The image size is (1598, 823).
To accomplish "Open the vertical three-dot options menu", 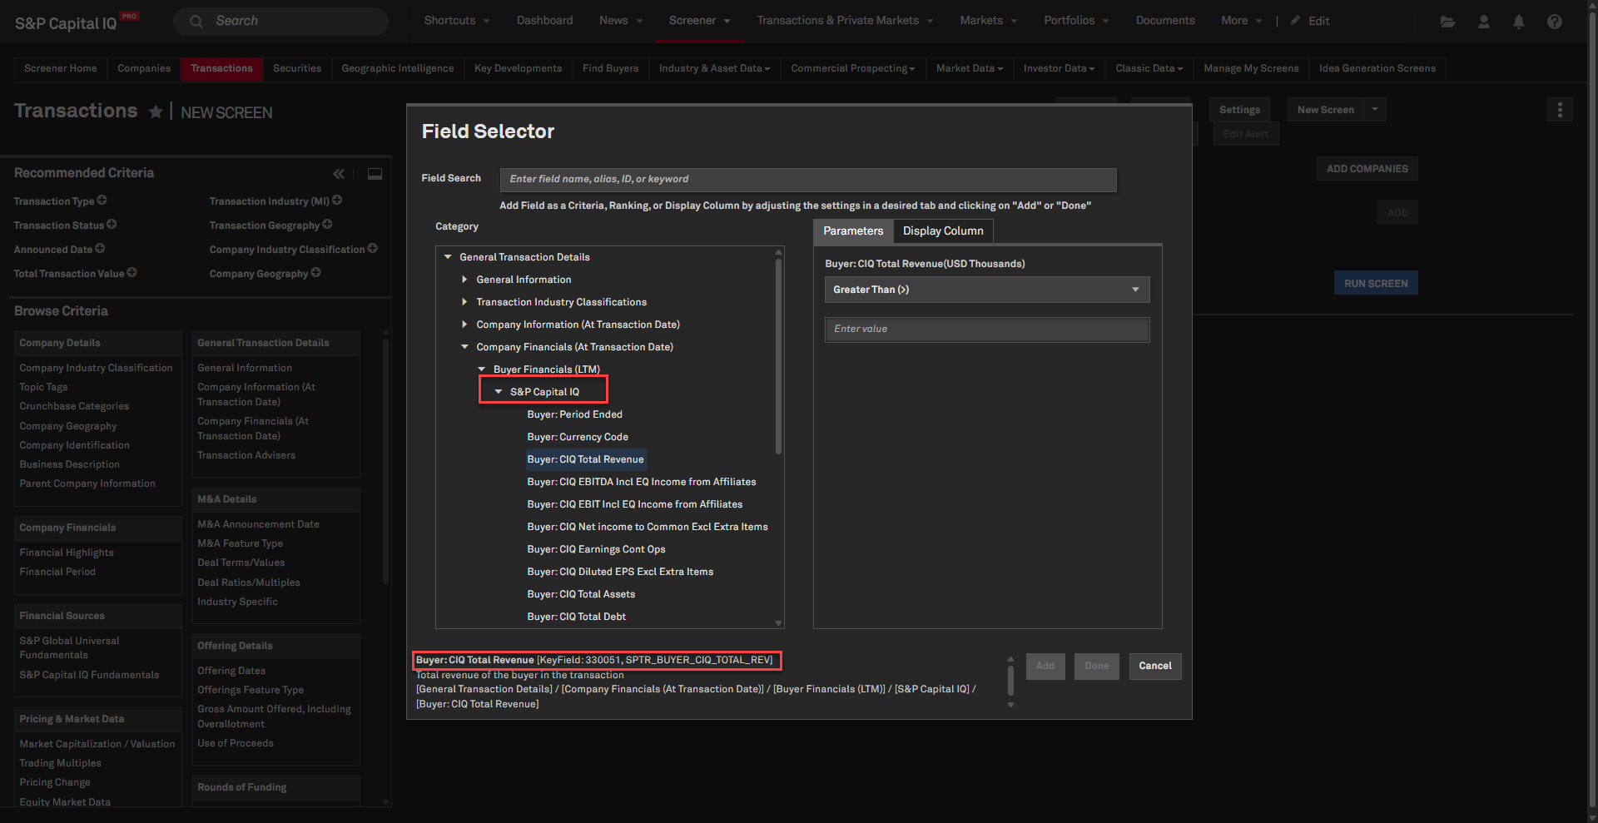I will (x=1560, y=110).
